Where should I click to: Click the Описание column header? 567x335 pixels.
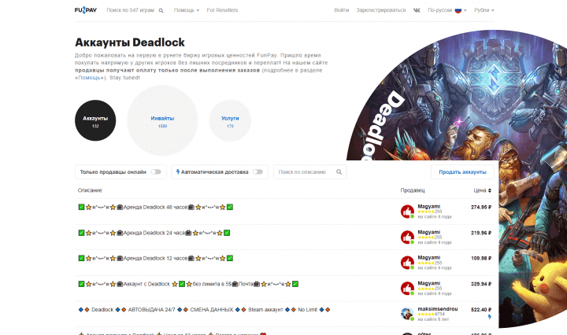point(90,190)
